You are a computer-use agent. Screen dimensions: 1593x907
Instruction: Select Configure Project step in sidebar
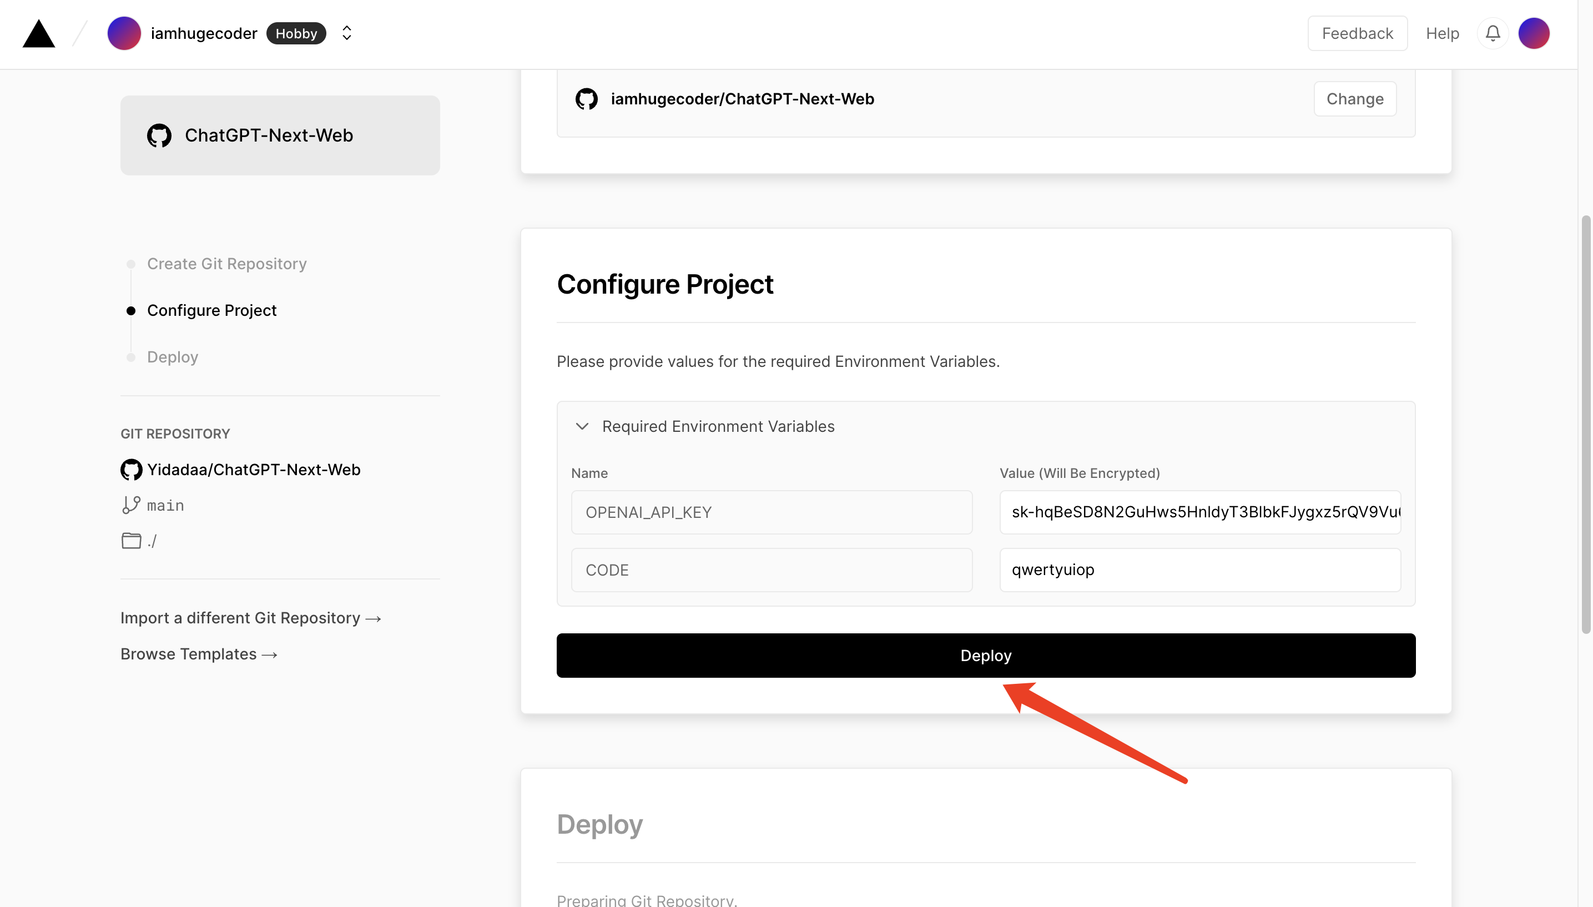[211, 310]
